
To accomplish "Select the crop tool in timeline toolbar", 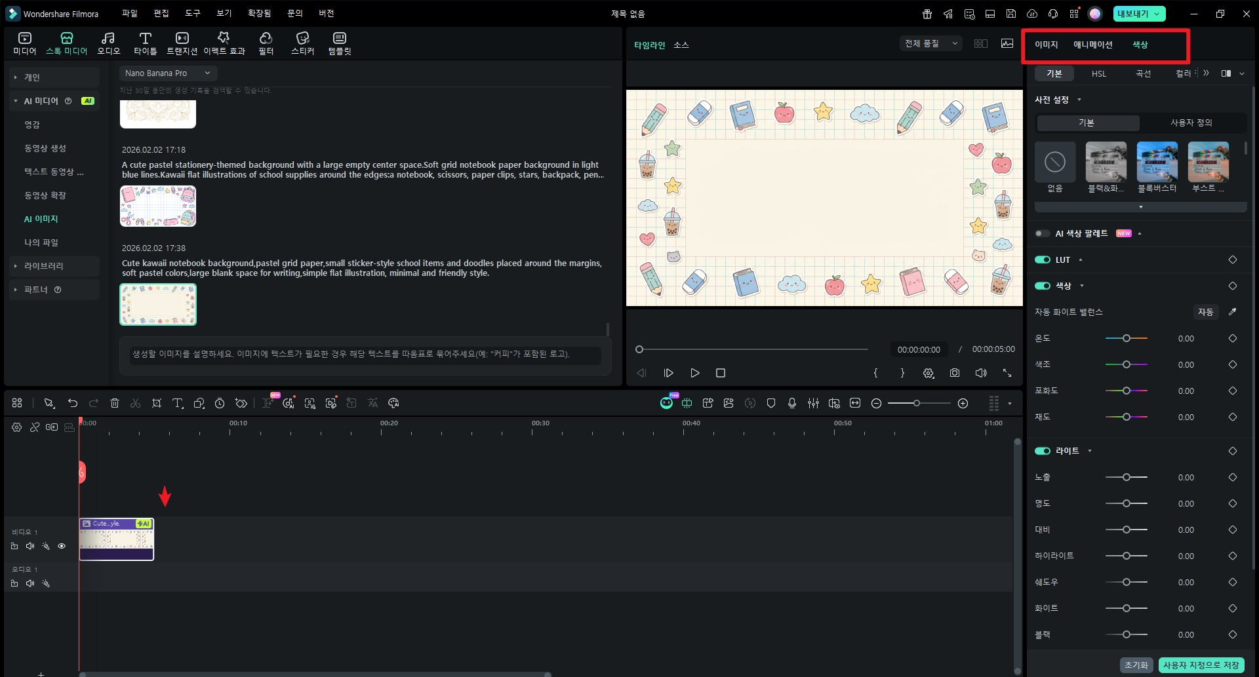I will tap(157, 403).
